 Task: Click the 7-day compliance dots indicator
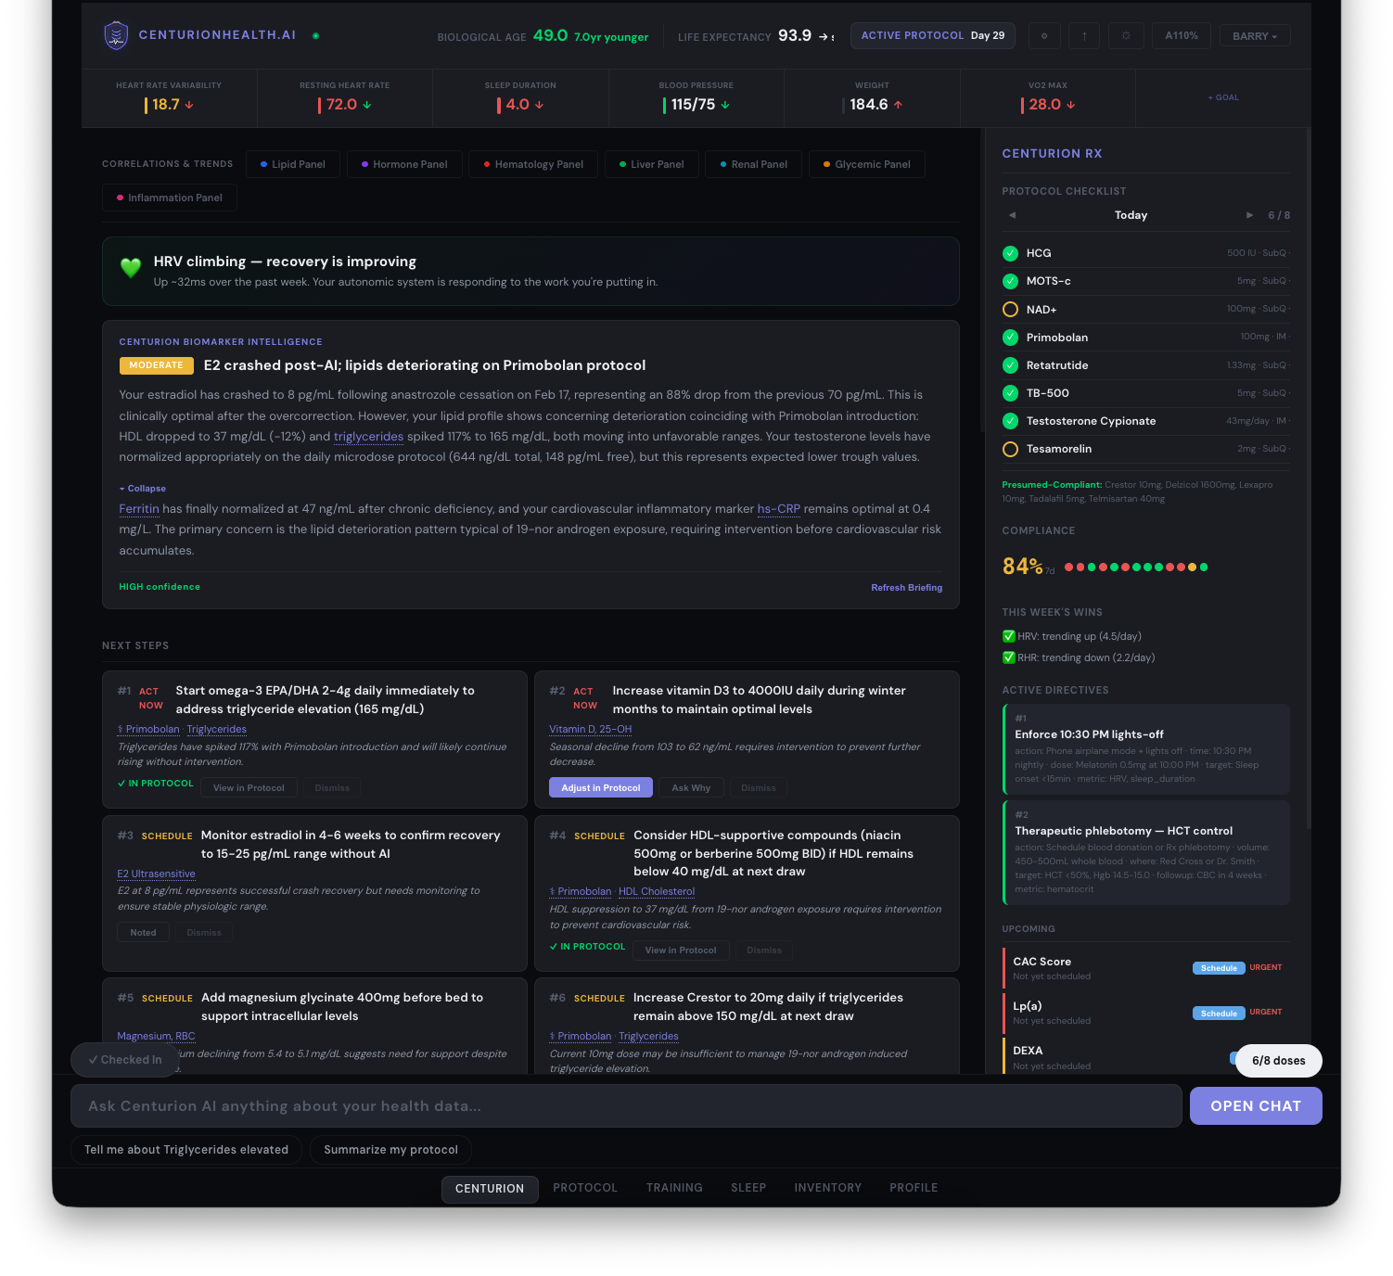[x=1136, y=568]
